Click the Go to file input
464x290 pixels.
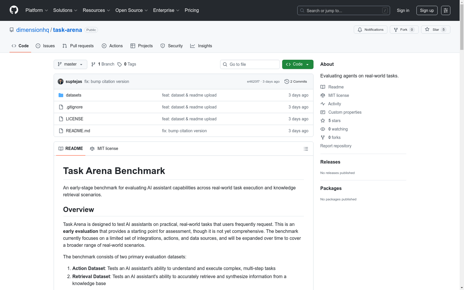pyautogui.click(x=250, y=64)
